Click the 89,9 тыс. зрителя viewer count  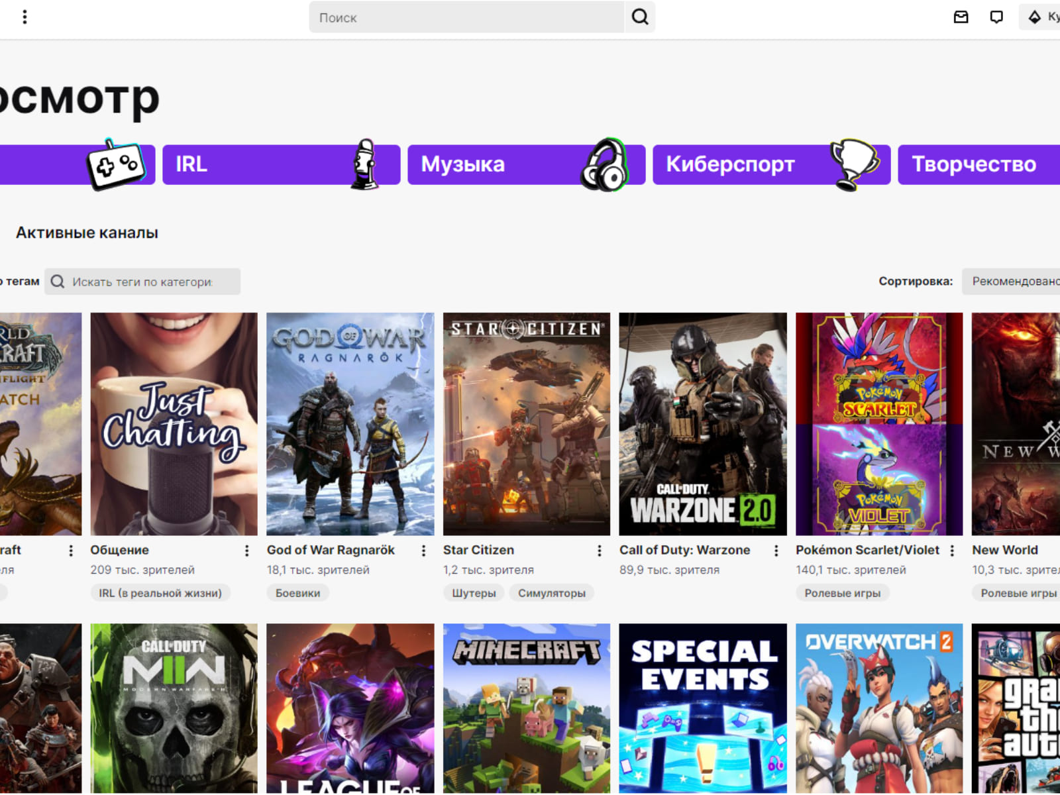669,570
